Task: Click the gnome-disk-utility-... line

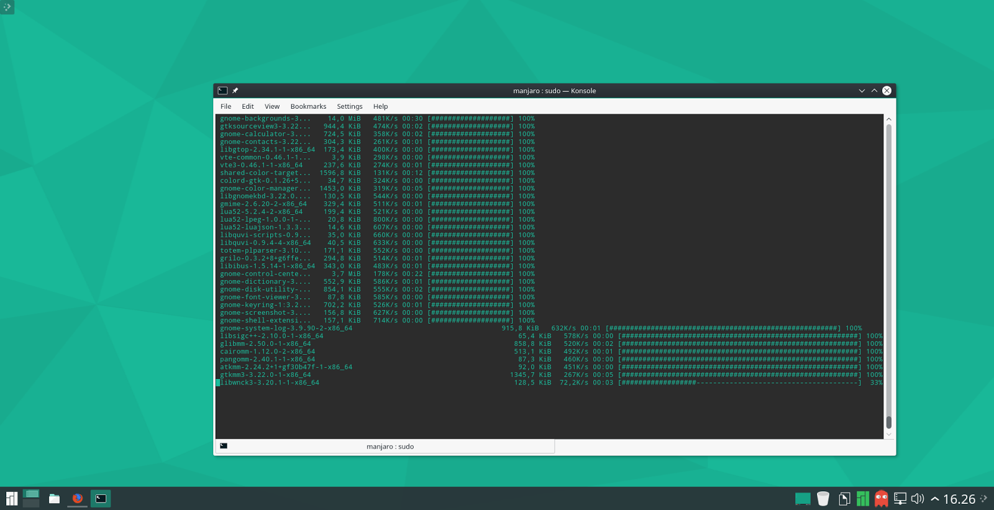Action: click(377, 289)
